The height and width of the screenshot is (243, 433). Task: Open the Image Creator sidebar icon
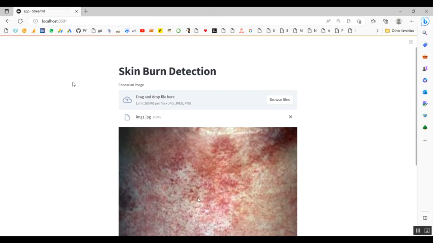[x=425, y=104]
